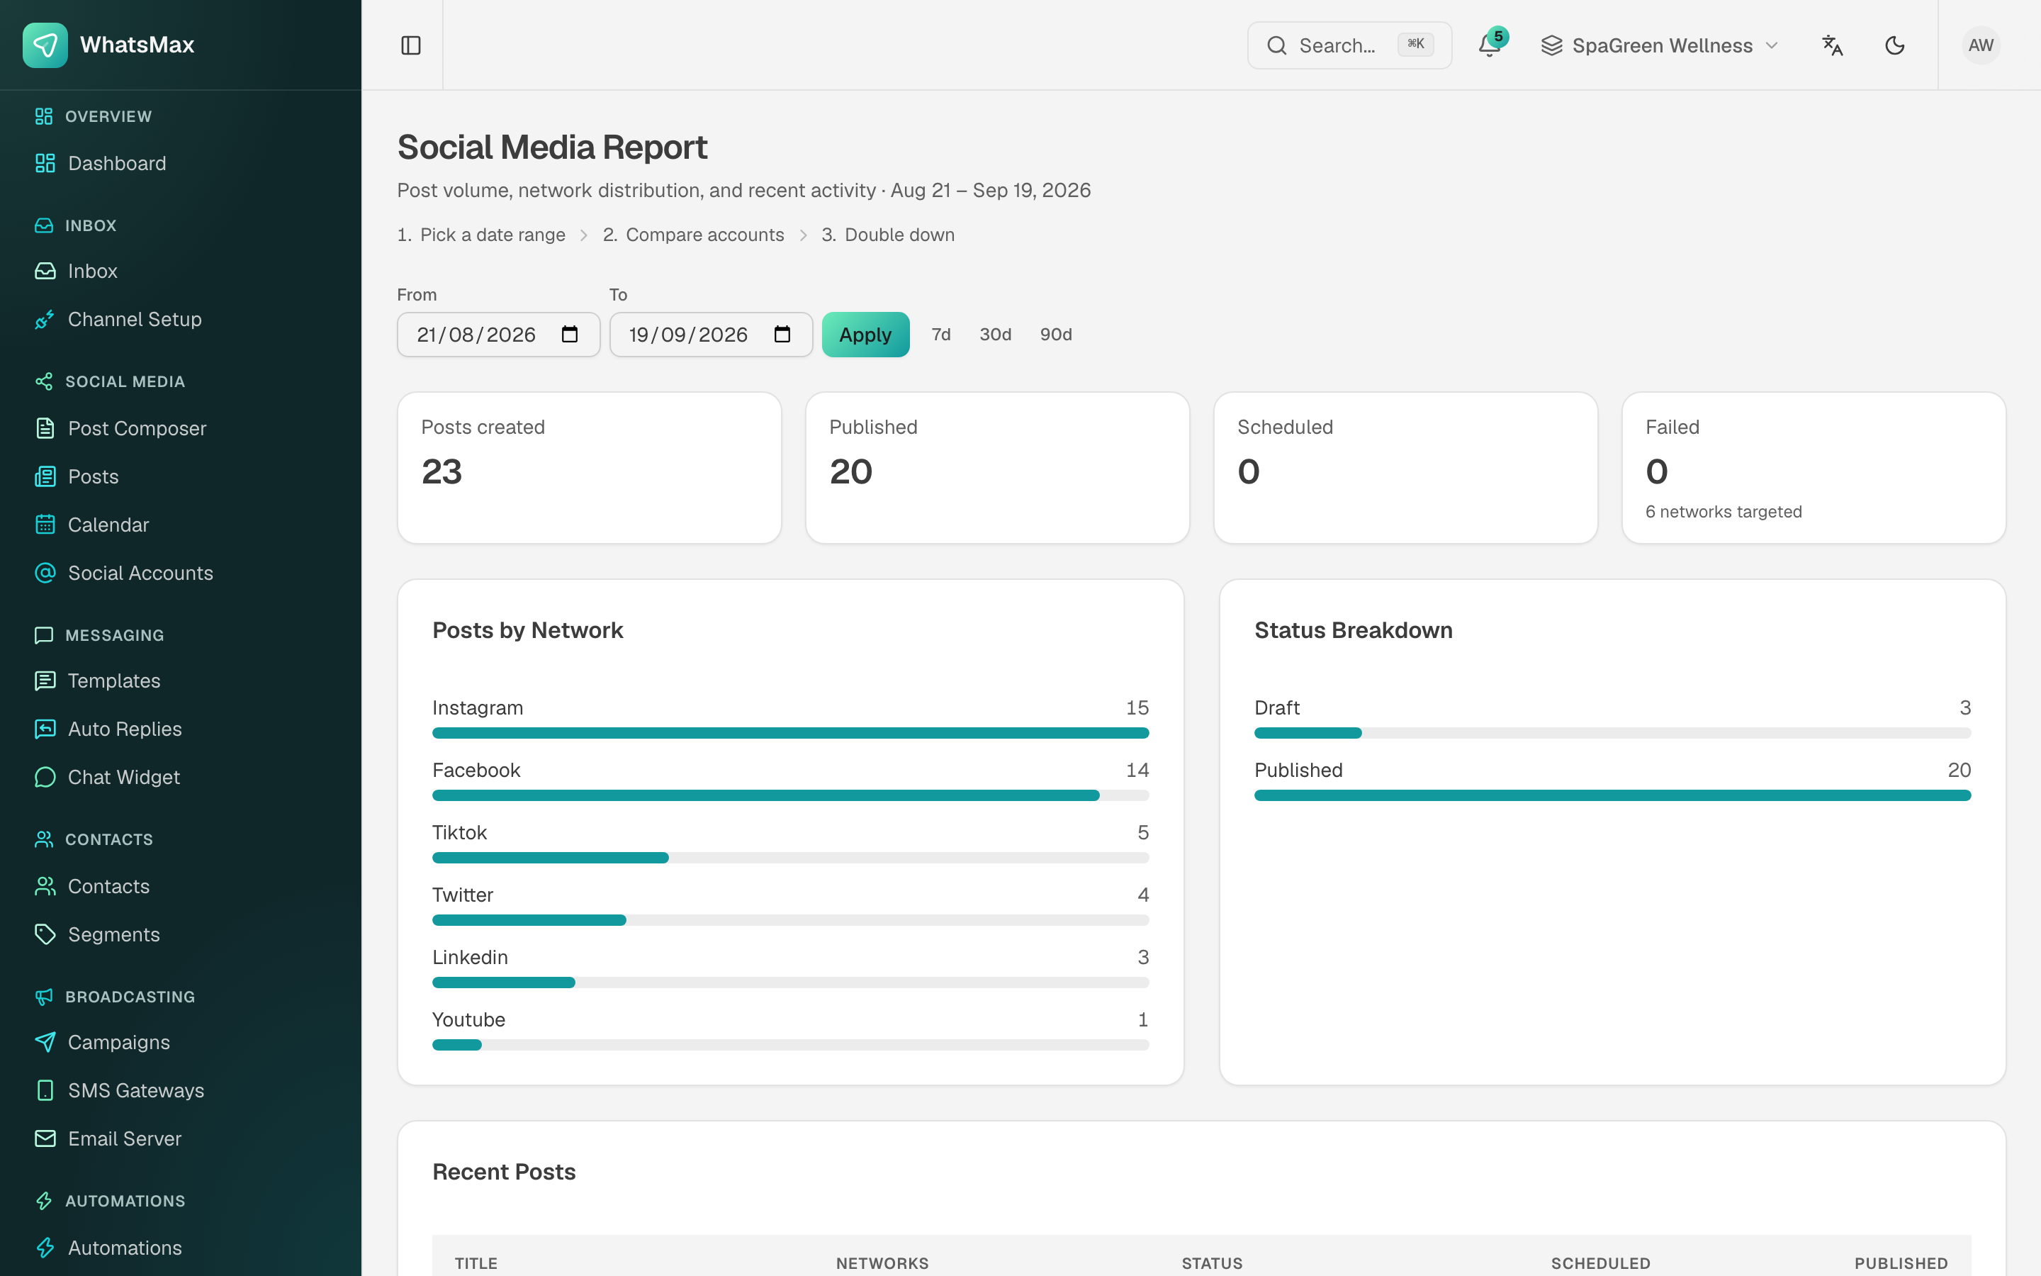Click the Facebook network row label
Image resolution: width=2041 pixels, height=1276 pixels.
[x=476, y=770]
